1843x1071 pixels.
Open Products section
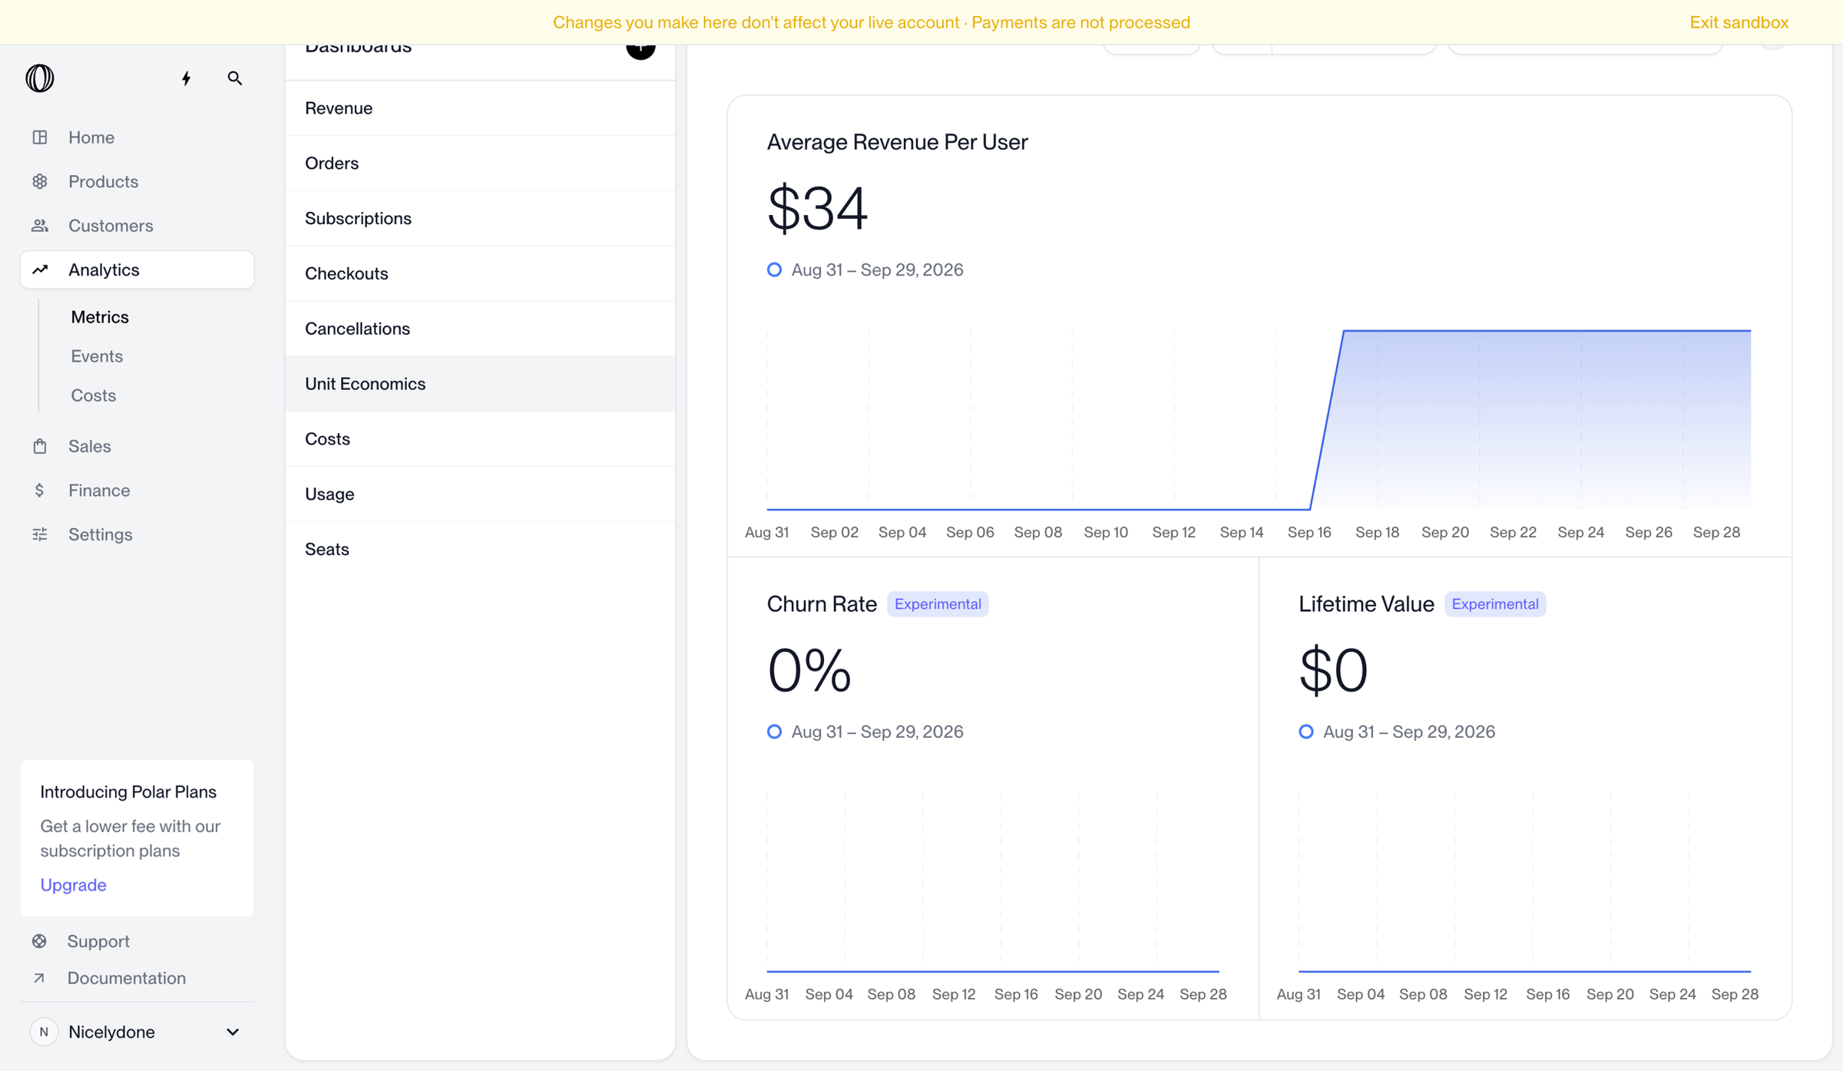coord(137,181)
